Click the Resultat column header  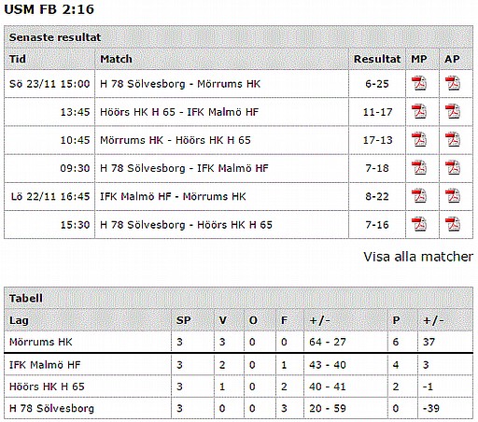377,59
